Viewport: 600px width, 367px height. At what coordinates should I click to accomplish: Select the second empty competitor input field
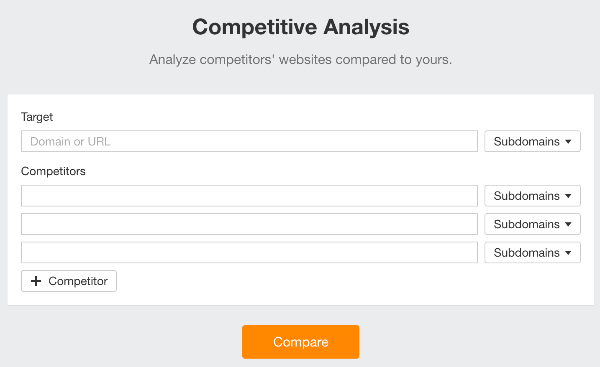coord(249,224)
